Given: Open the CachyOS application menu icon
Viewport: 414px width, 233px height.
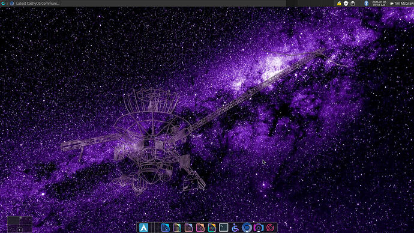Looking at the screenshot, I should pyautogui.click(x=3, y=4).
